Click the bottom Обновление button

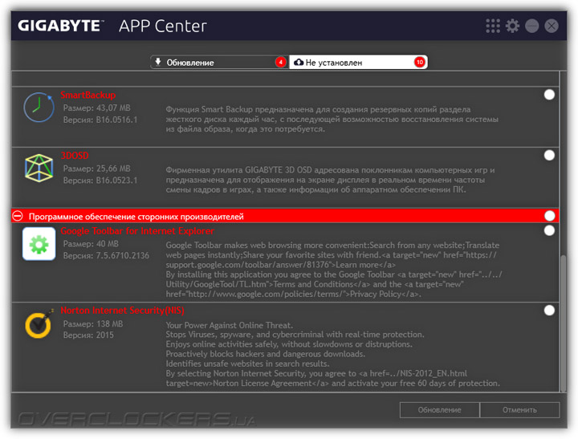(439, 410)
